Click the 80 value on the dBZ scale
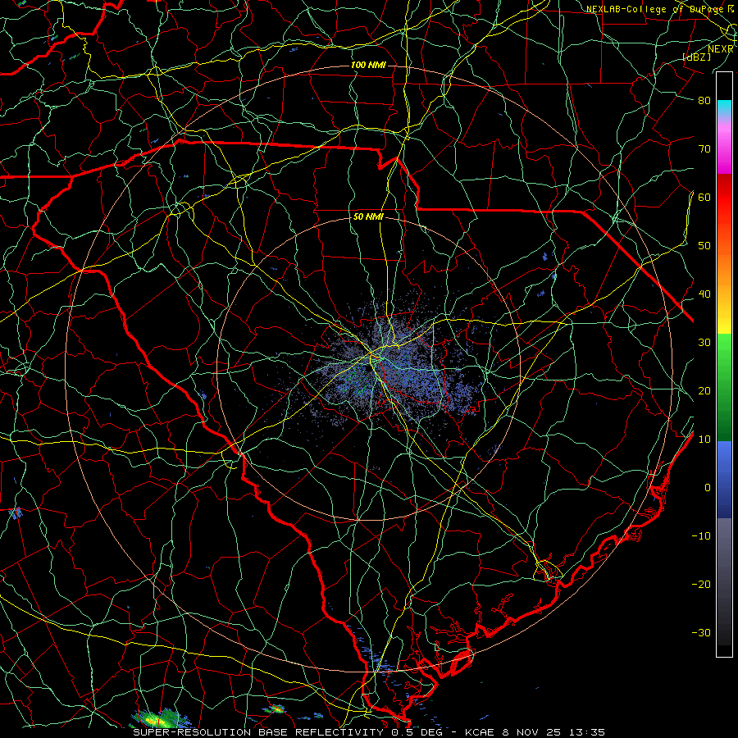Screen dimensions: 738x738 (704, 100)
